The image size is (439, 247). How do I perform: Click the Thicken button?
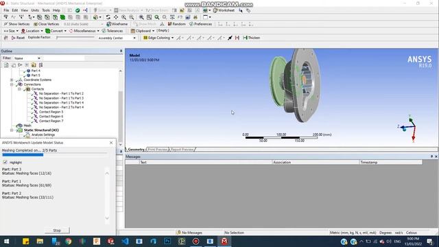[x=252, y=38]
